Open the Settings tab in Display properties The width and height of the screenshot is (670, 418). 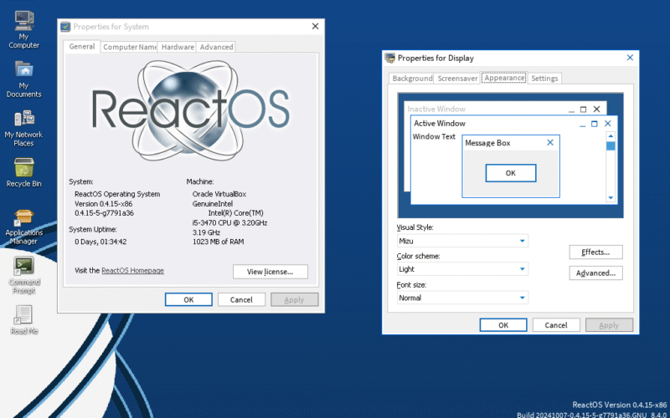(544, 79)
